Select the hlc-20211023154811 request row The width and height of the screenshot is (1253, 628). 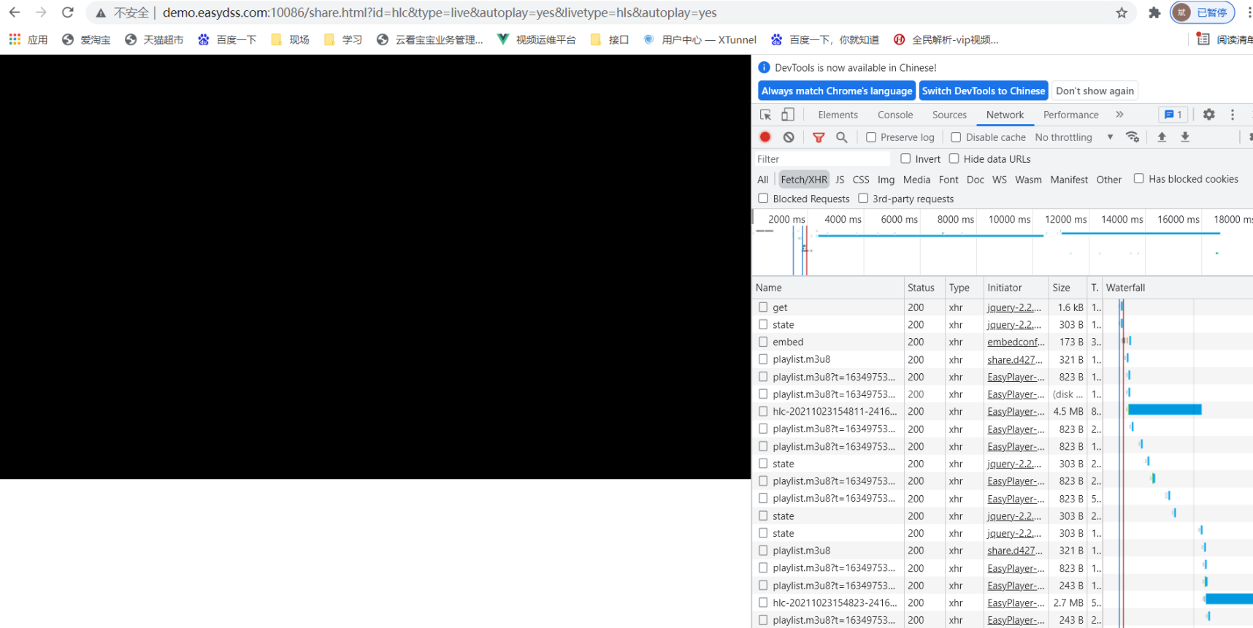[1002, 411]
